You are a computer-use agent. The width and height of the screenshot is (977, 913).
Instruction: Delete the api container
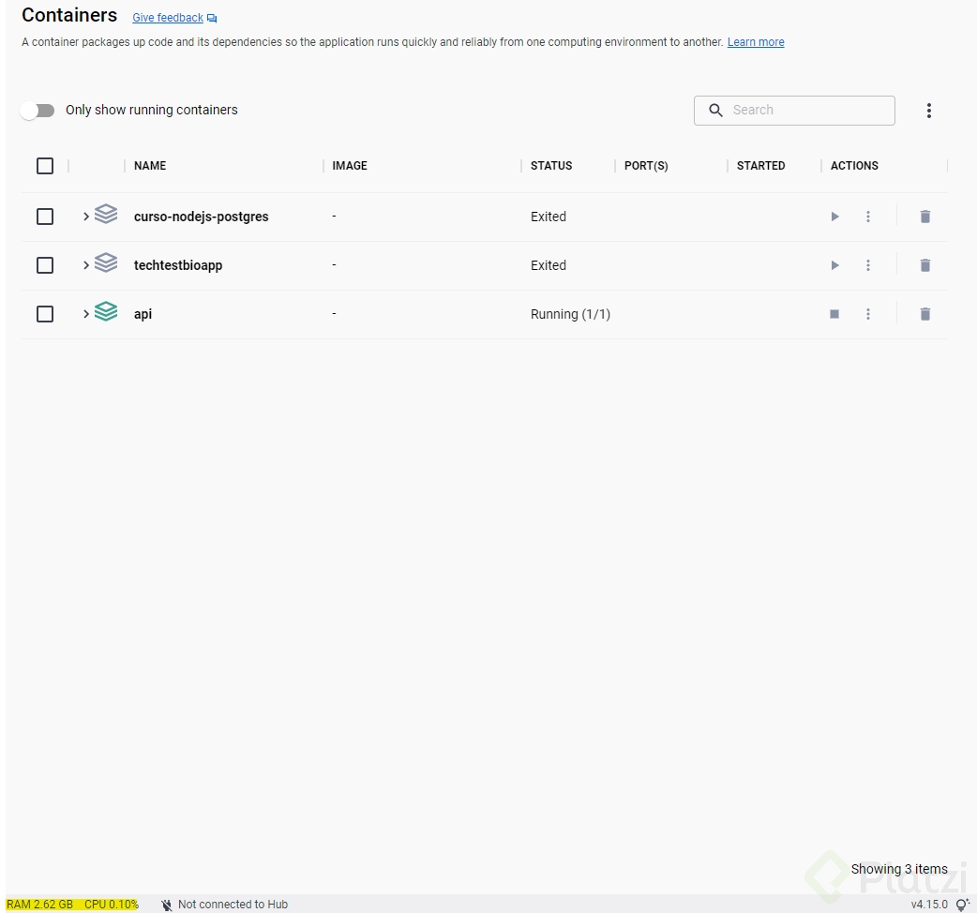(x=925, y=314)
